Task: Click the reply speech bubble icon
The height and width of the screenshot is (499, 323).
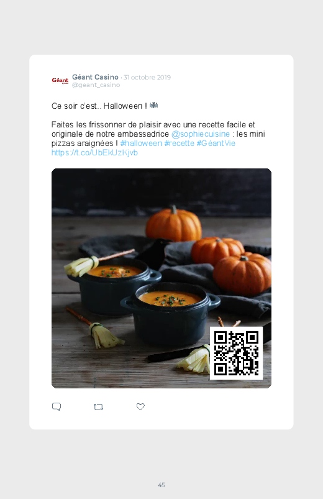Action: coord(57,406)
